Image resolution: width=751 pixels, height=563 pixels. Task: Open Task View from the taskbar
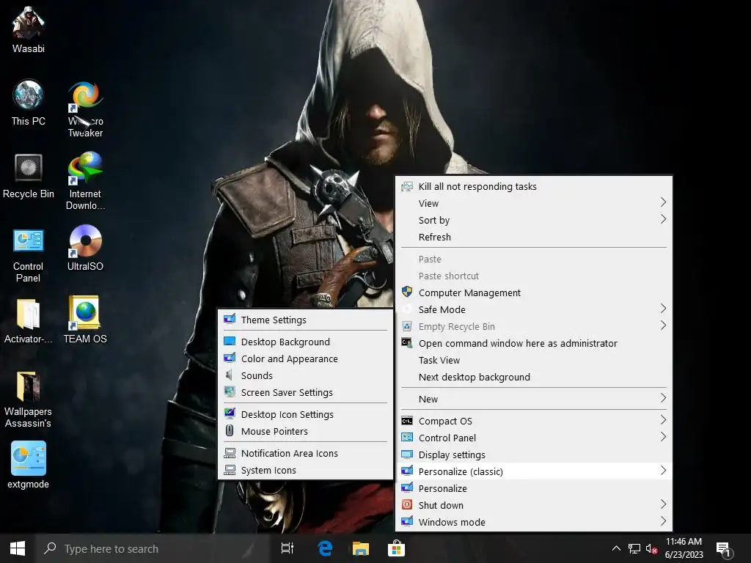[x=287, y=548]
